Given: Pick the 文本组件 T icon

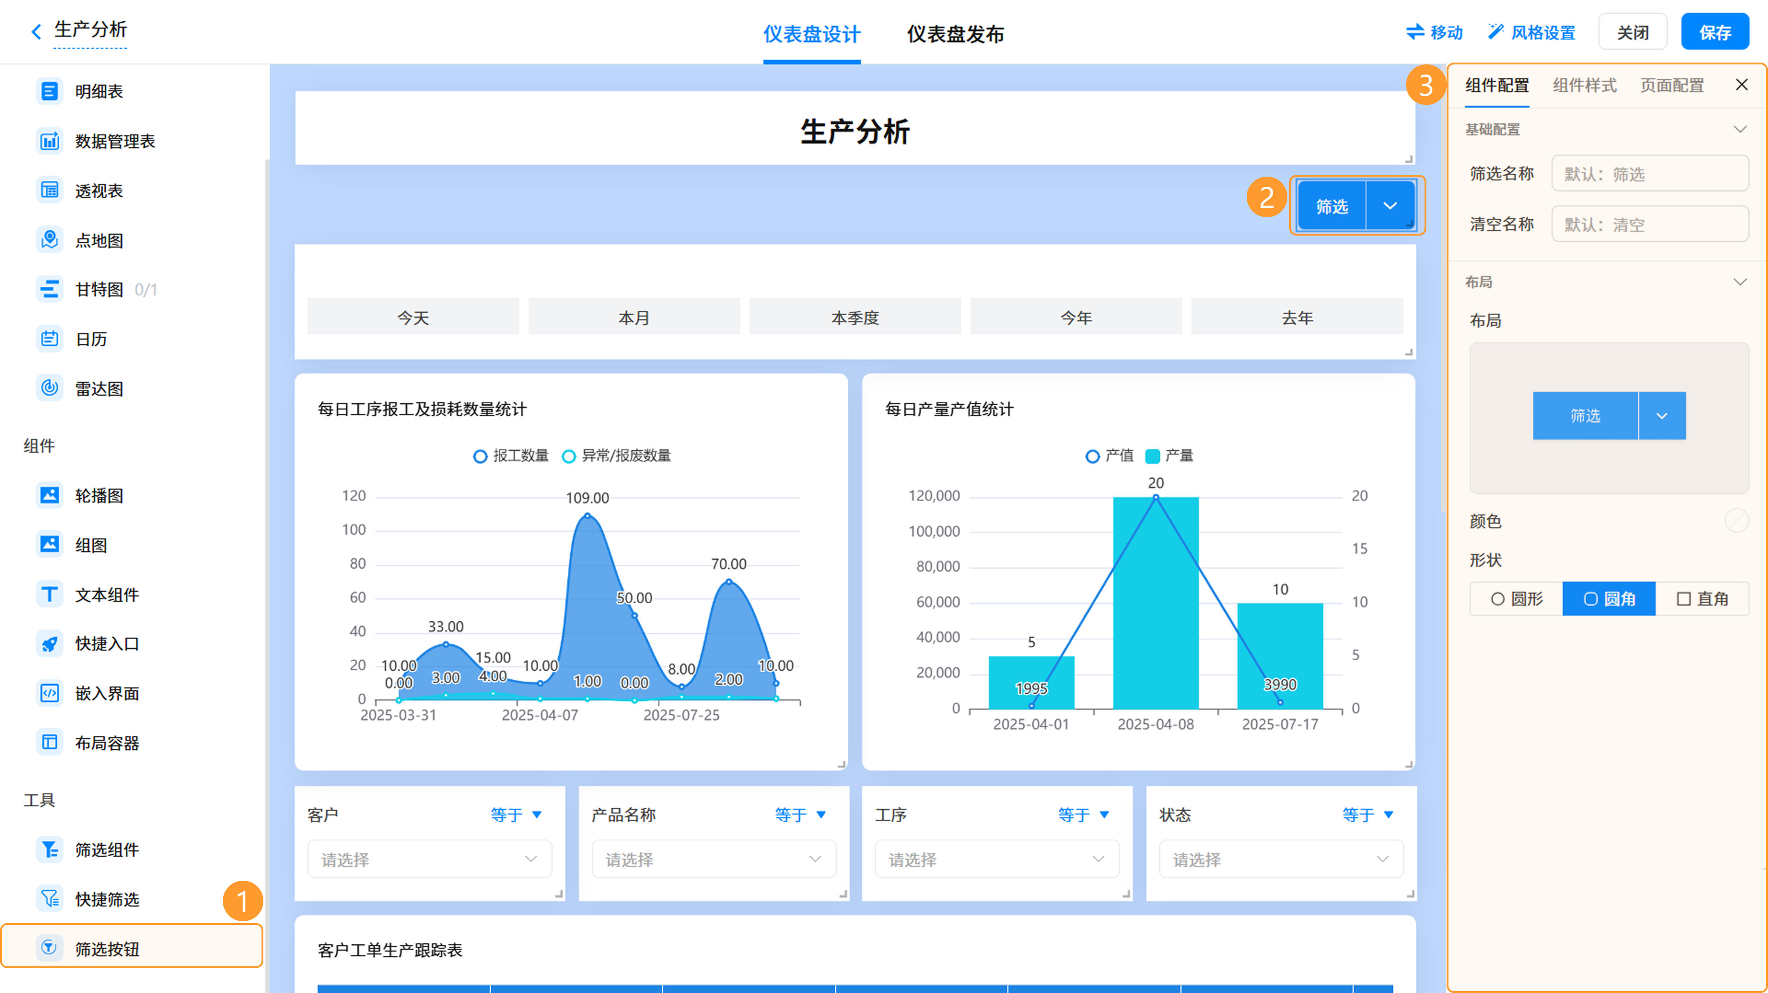Looking at the screenshot, I should pos(49,594).
